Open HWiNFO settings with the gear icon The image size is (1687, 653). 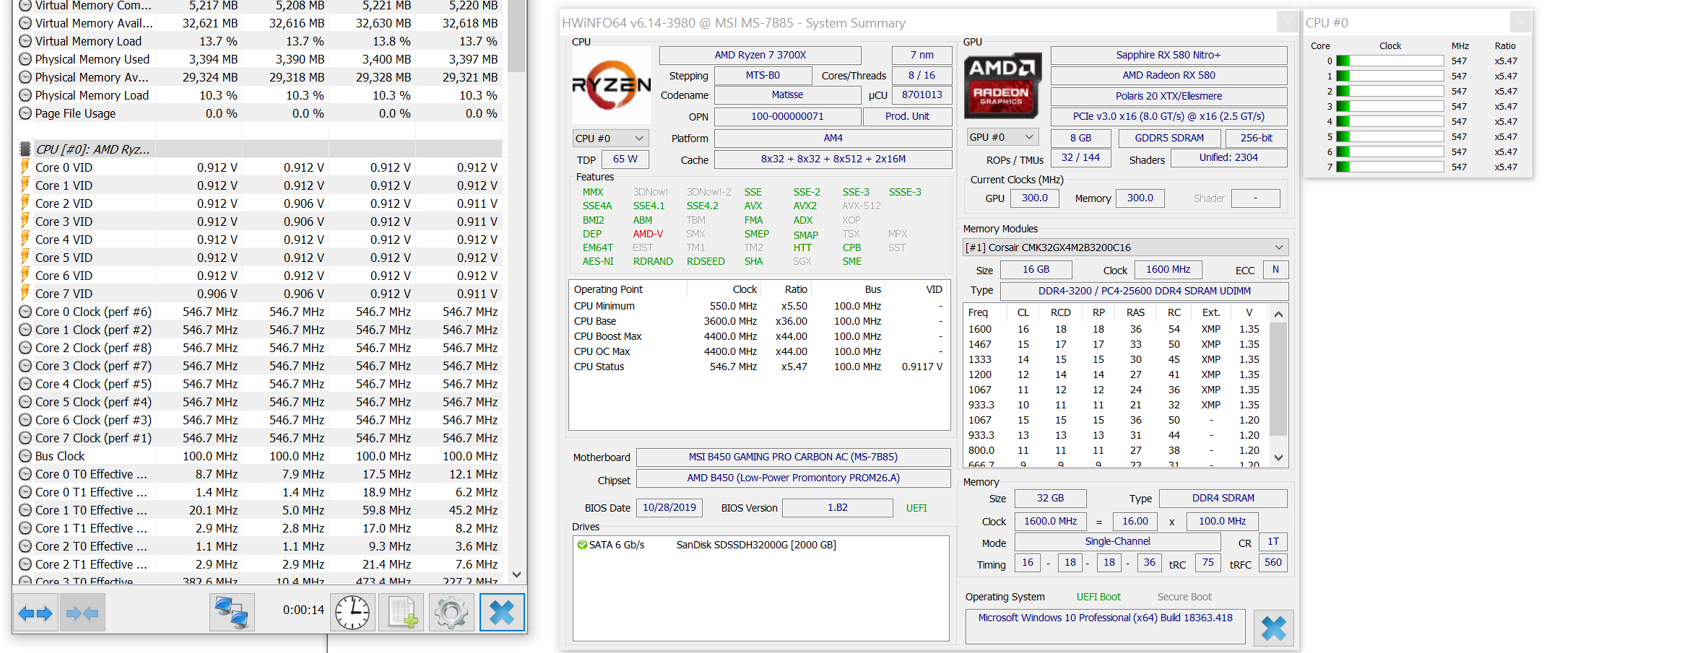point(451,611)
